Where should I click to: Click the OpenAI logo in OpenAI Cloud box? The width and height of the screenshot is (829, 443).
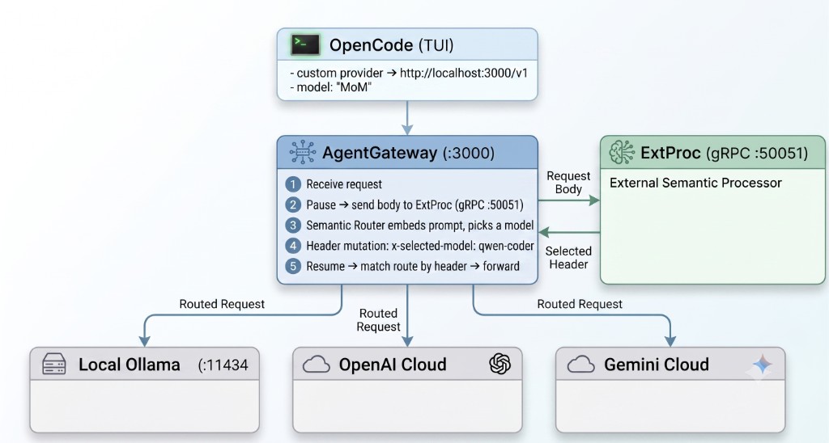pos(500,364)
